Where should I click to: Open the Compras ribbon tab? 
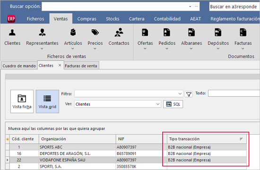[x=87, y=19]
